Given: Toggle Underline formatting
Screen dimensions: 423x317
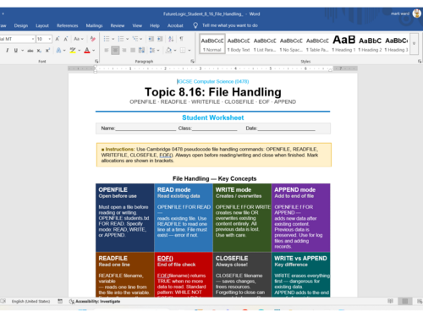Looking at the screenshot, I should [16, 51].
